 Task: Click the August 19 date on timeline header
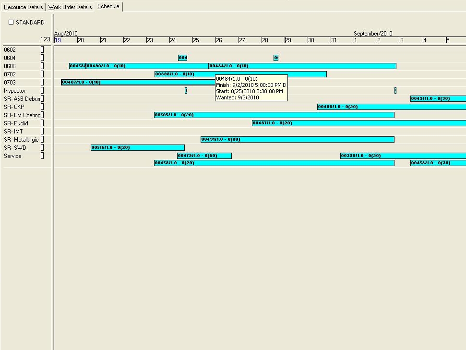click(x=58, y=40)
